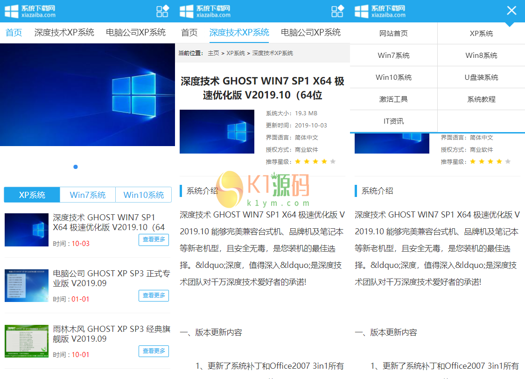The width and height of the screenshot is (525, 379).
Task: Click the site logo in the left panel header
Action: click(x=30, y=11)
